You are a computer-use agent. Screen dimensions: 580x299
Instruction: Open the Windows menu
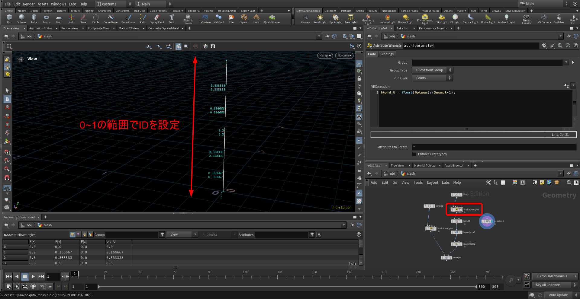click(x=58, y=4)
